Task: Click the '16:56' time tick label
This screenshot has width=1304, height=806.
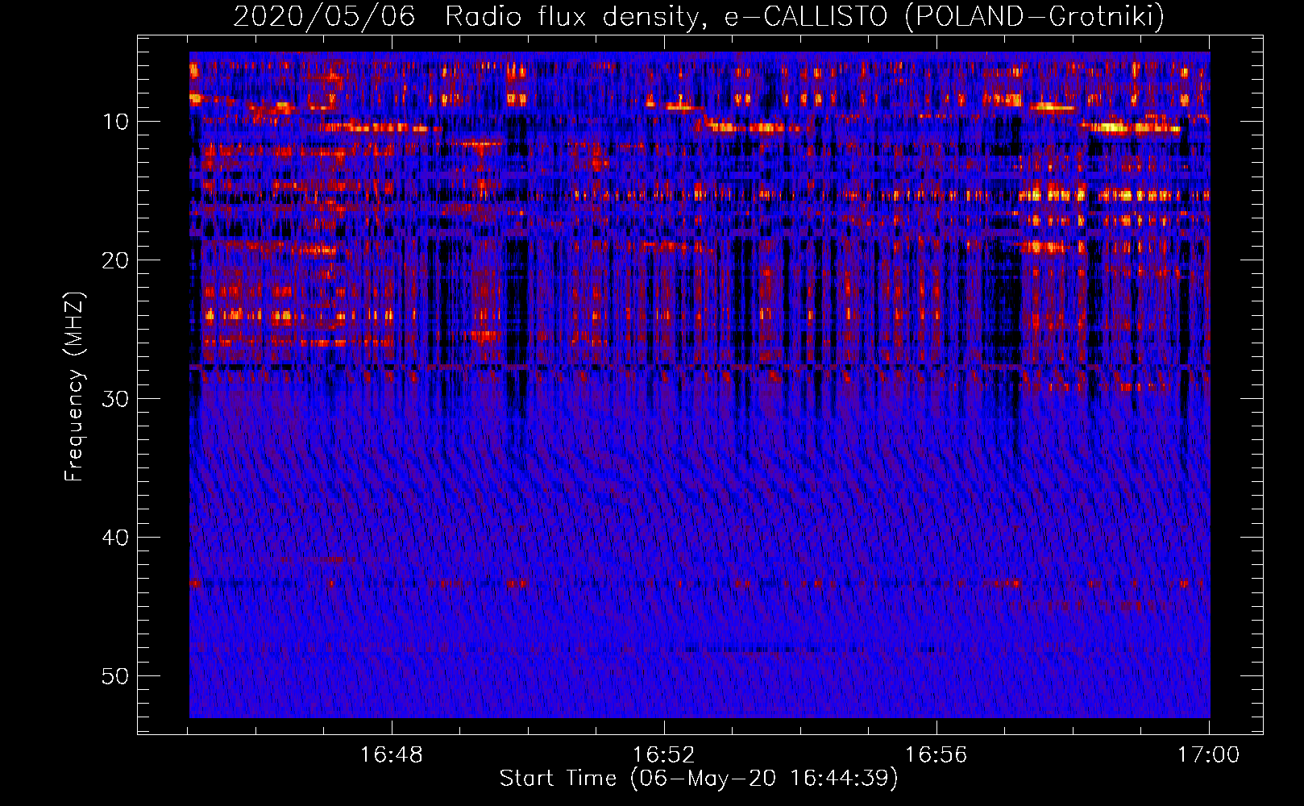Action: (x=936, y=755)
